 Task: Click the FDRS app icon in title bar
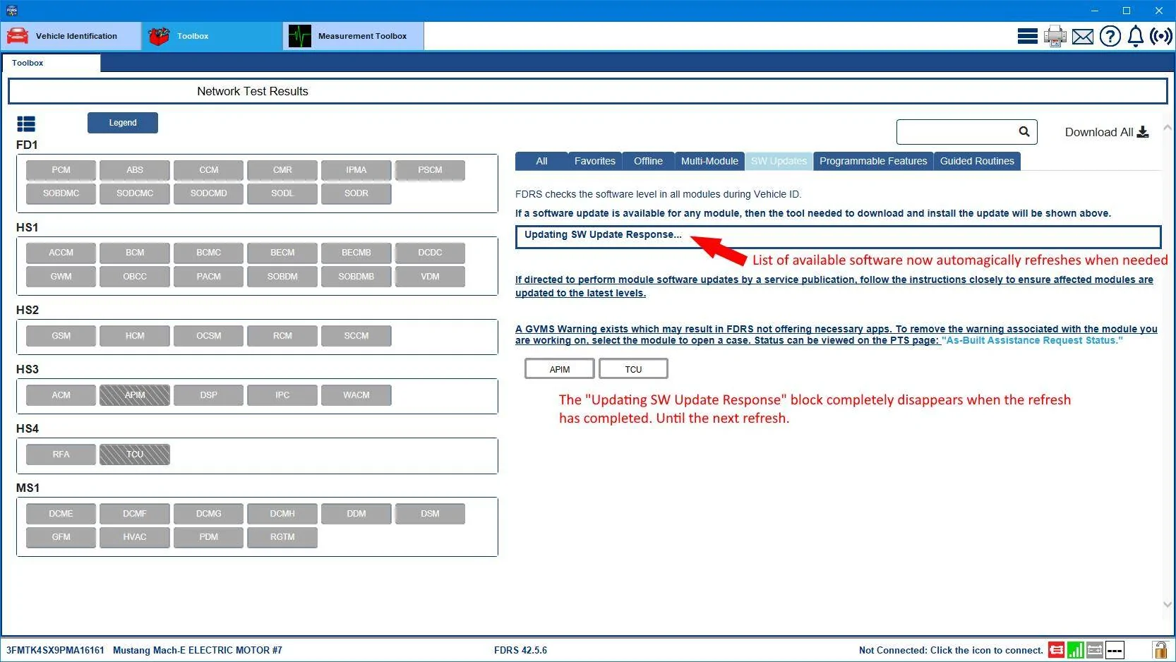(11, 11)
